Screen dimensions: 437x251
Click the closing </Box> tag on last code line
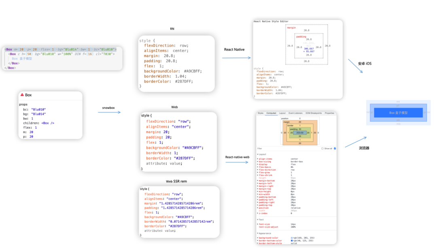point(10,68)
